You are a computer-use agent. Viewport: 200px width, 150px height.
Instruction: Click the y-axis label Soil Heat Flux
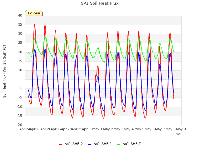(4, 72)
